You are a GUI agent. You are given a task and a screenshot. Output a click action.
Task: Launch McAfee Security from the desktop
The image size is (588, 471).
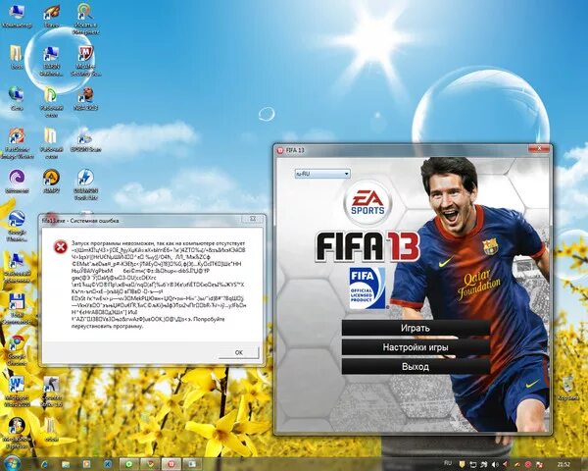coord(86,61)
